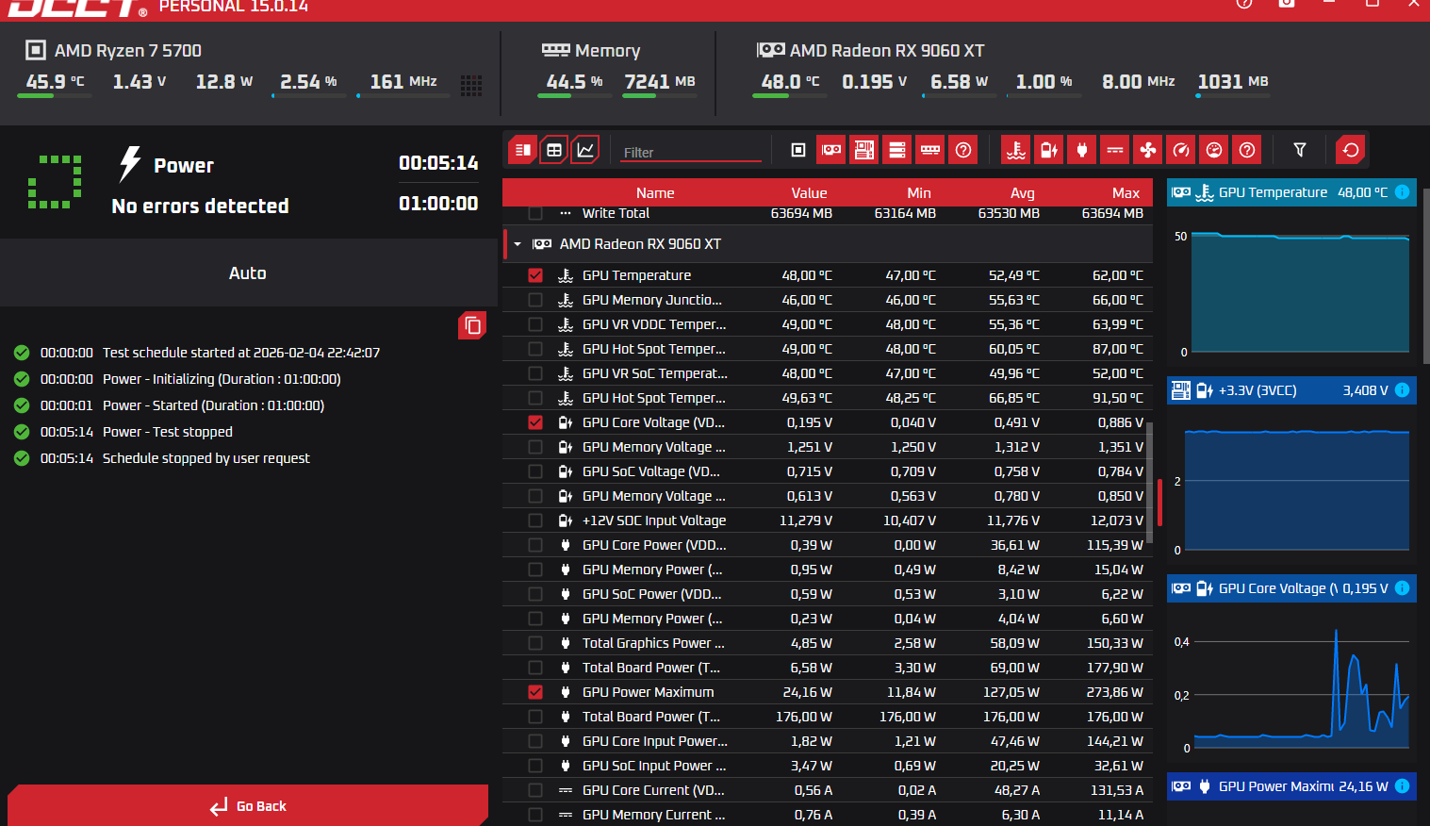The image size is (1430, 826).
Task: Switch to combined table and graph view
Action: click(523, 150)
